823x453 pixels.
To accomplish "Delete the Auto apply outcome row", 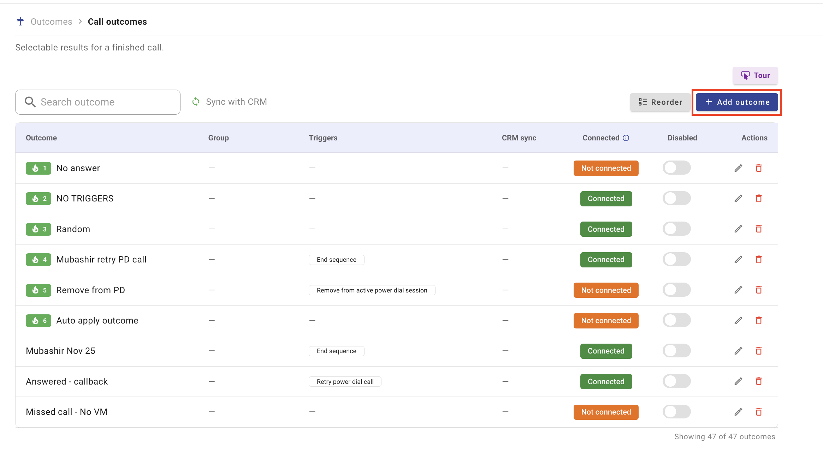I will pyautogui.click(x=758, y=321).
